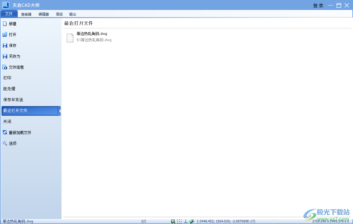Viewport: 353px width, 224px height.
Task: Close the 天启CAD大师 window
Action: coord(347,5)
